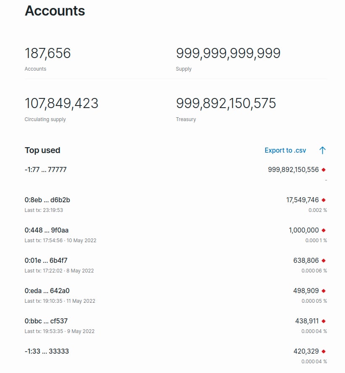Click the red diamond beside 638,806
Viewport: 345px width, 373px height.
click(324, 261)
